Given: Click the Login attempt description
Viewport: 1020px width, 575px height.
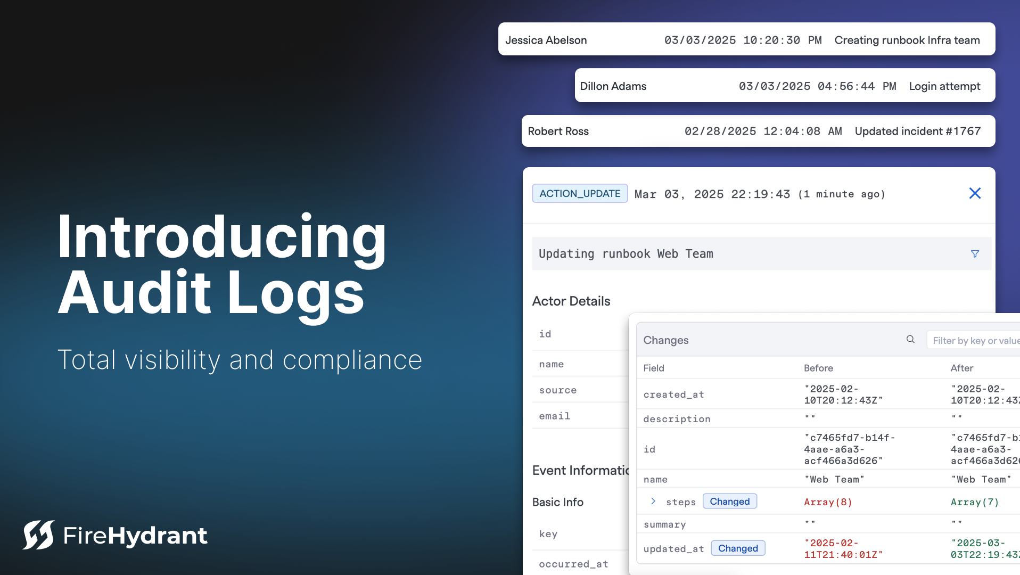Looking at the screenshot, I should pos(944,86).
